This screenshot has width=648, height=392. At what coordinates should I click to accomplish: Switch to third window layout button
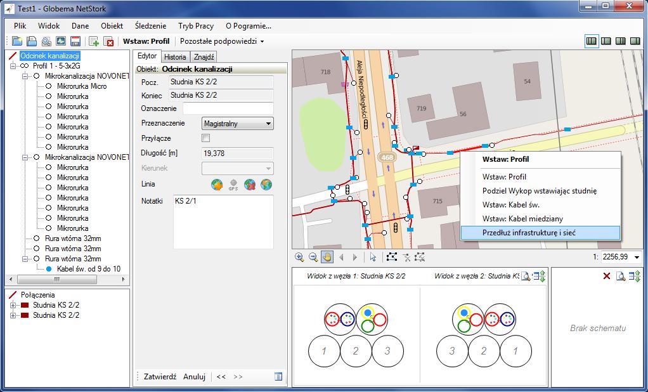tap(621, 41)
